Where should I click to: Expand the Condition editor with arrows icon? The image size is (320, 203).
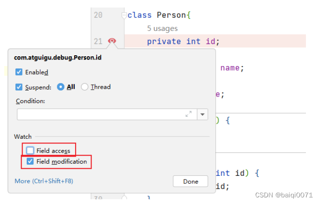pyautogui.click(x=189, y=114)
